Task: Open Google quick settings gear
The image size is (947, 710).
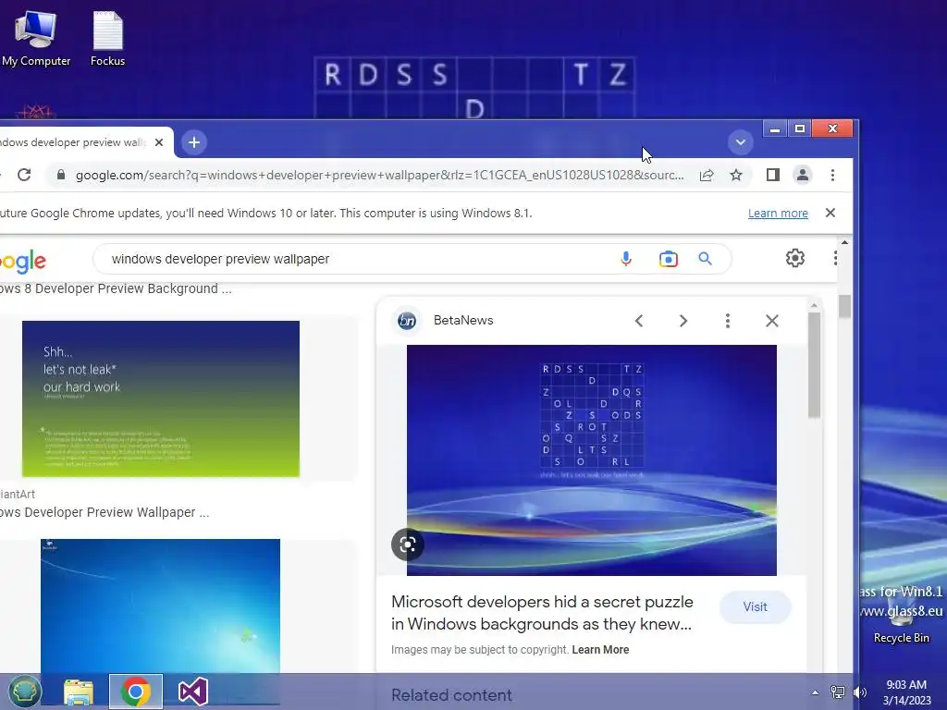Action: click(x=794, y=259)
